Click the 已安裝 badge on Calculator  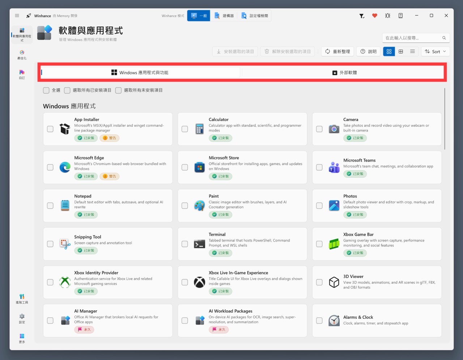point(221,138)
